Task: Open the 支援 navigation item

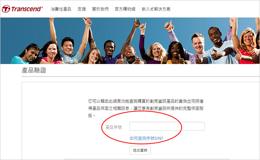Action: (81, 9)
